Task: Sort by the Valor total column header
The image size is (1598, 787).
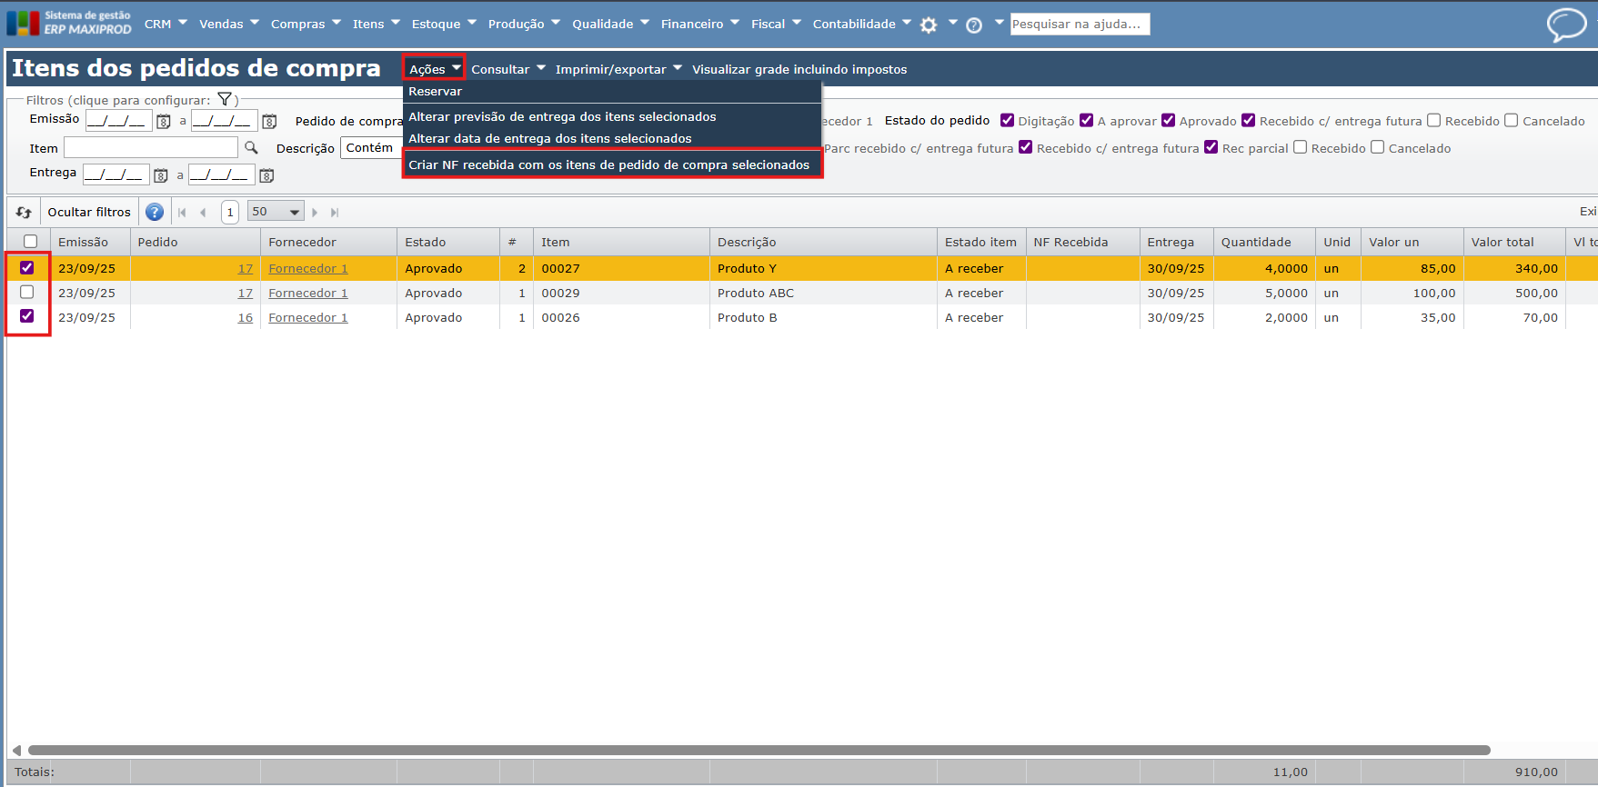Action: [x=1514, y=242]
